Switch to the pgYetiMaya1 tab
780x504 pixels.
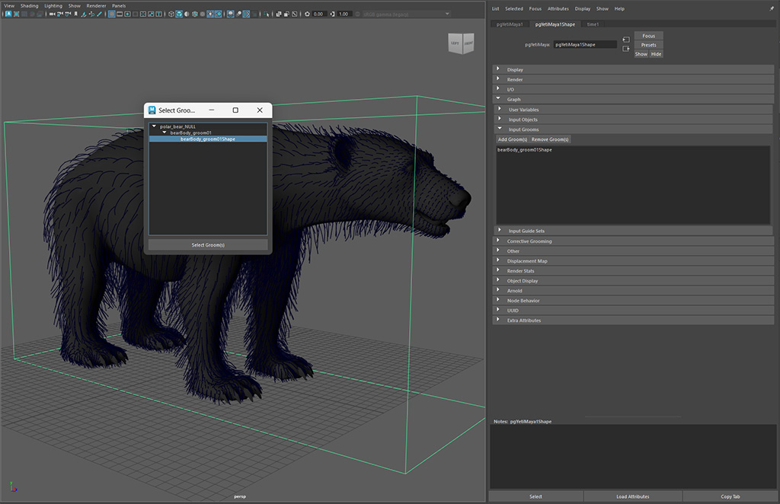pyautogui.click(x=510, y=24)
